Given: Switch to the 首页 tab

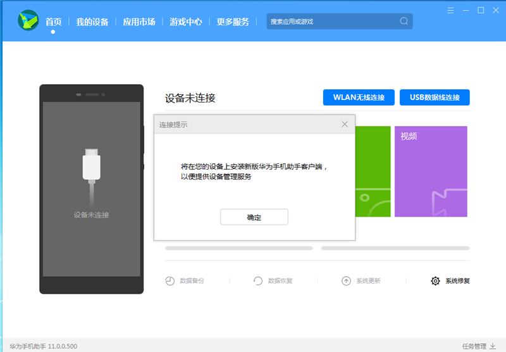Looking at the screenshot, I should tap(53, 22).
